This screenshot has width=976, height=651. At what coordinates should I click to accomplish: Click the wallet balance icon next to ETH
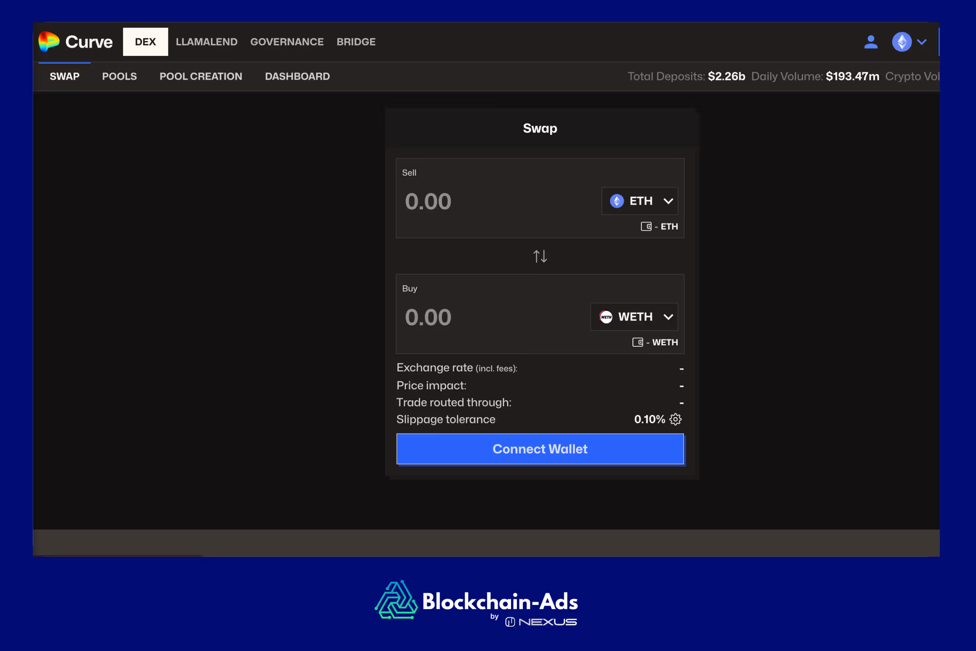click(x=646, y=226)
